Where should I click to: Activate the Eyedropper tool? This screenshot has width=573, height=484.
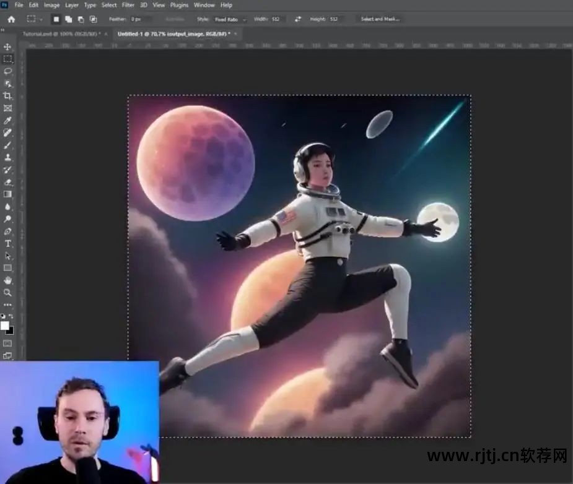[8, 121]
